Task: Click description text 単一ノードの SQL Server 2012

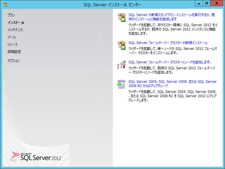Action: tap(173, 51)
